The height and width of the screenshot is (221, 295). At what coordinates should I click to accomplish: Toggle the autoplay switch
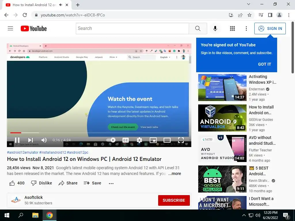point(111,140)
